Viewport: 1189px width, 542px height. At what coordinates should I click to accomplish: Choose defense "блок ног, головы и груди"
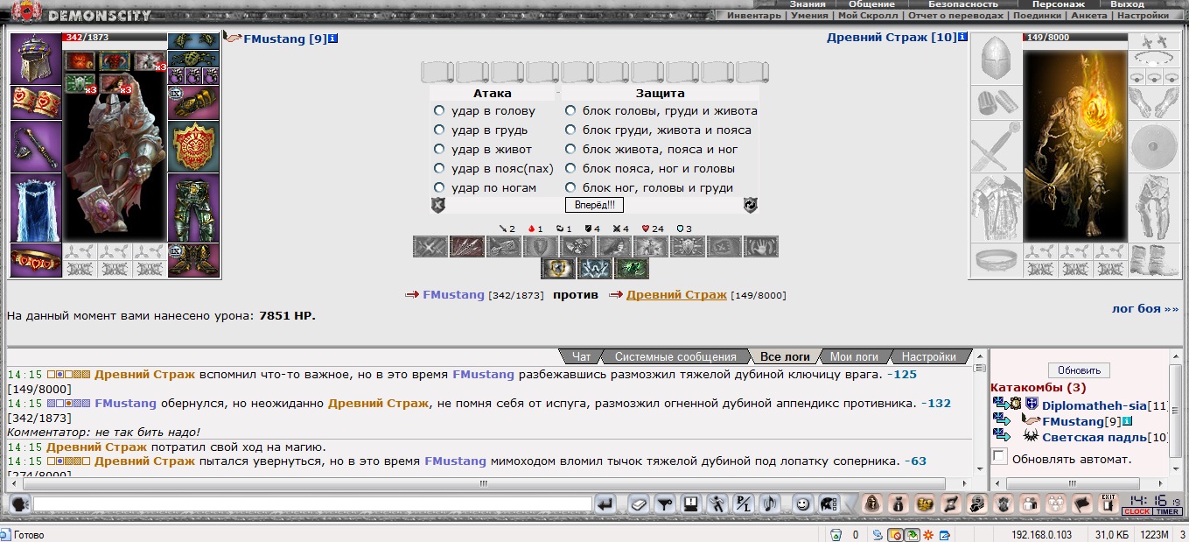tap(570, 188)
